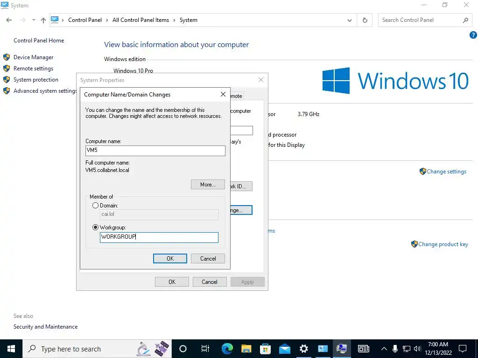Viewport: 478px width, 358px height.
Task: Click All Control Panel Items breadcrumb
Action: click(141, 20)
